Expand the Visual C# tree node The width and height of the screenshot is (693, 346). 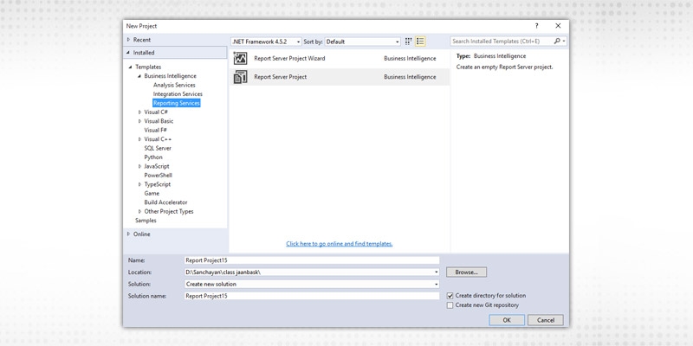[x=140, y=112]
